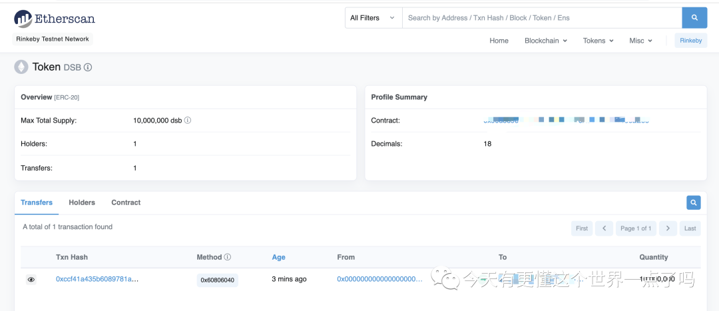The height and width of the screenshot is (311, 719).
Task: Switch to the Transfers tab
Action: [x=37, y=202]
